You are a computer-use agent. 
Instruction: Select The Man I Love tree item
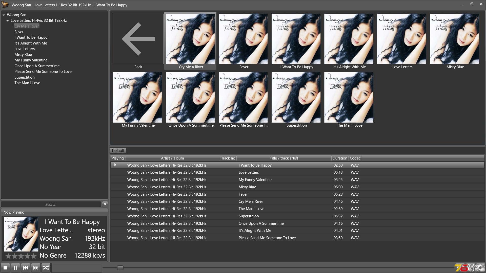coord(27,83)
